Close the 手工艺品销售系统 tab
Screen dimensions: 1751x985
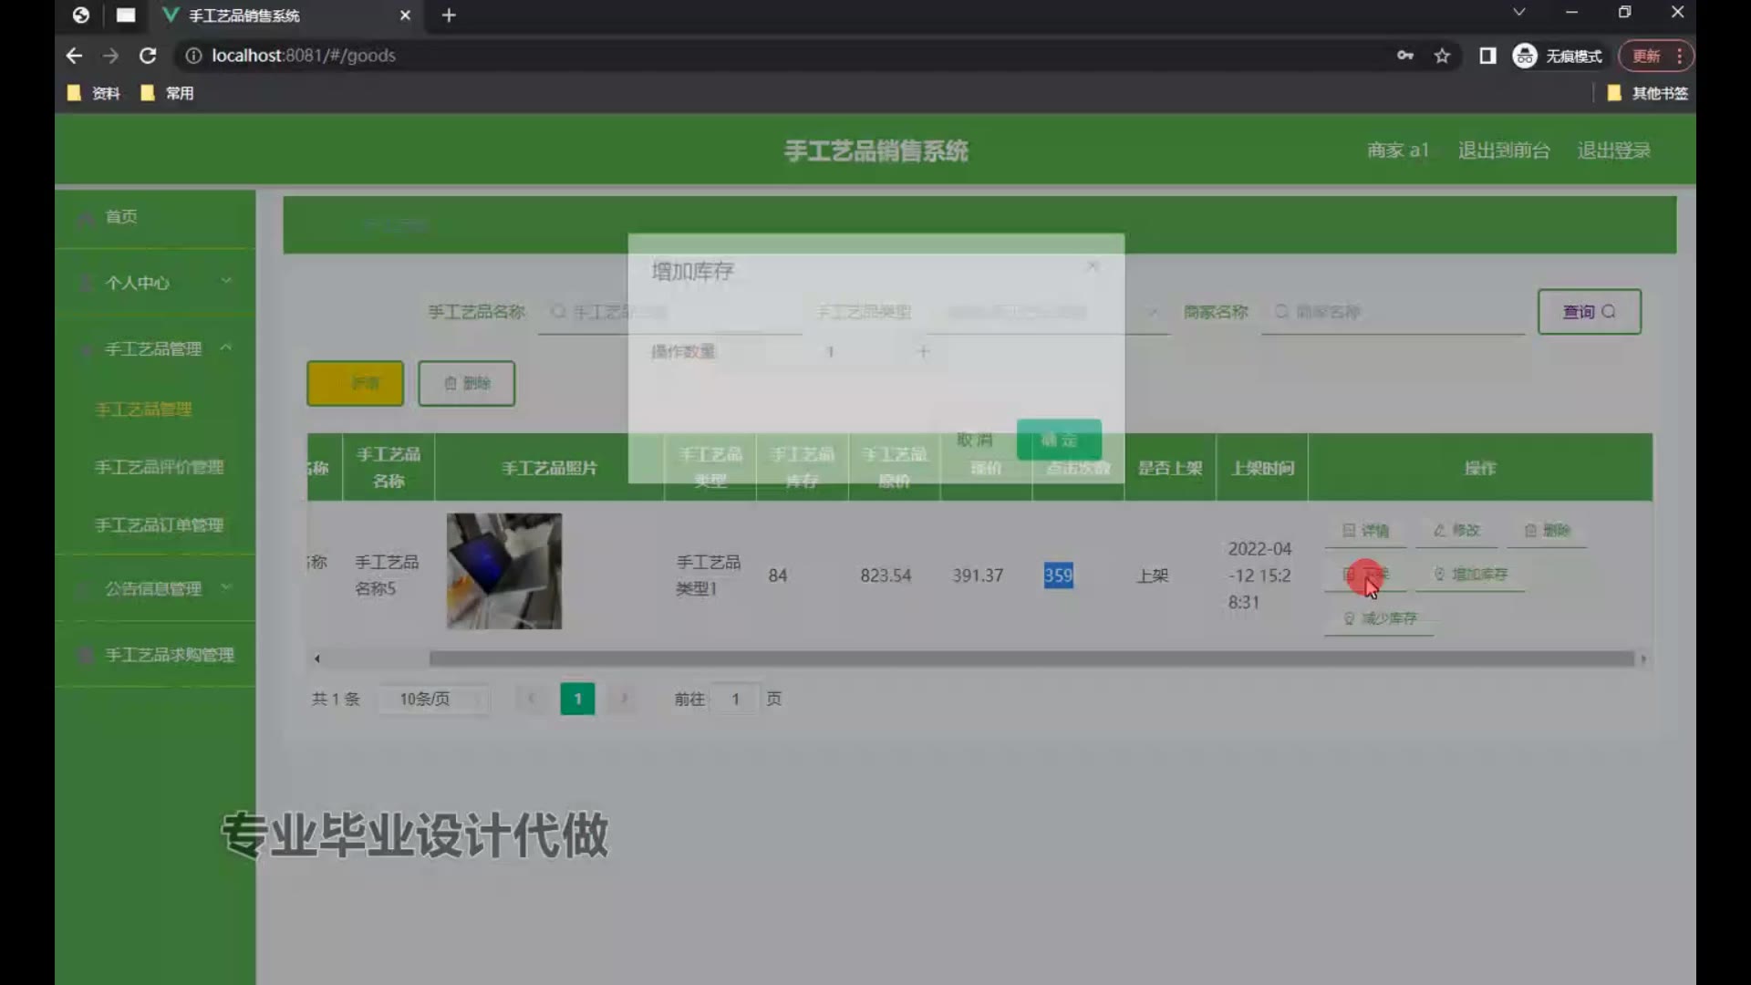(x=405, y=16)
